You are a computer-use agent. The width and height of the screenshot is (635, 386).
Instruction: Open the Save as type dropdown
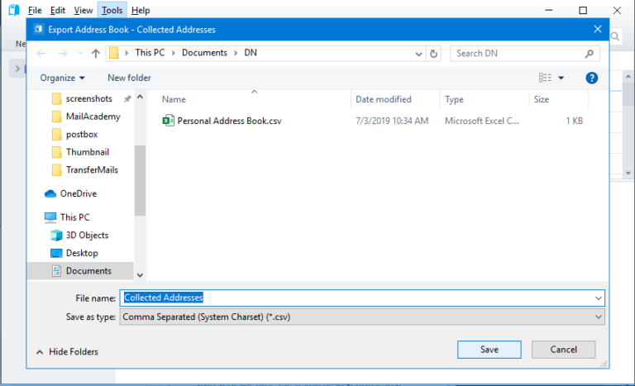(x=362, y=317)
